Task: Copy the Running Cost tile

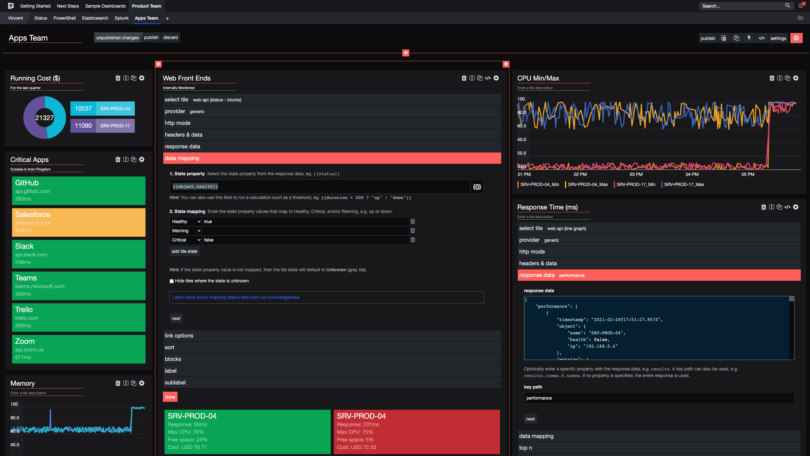Action: [x=133, y=78]
